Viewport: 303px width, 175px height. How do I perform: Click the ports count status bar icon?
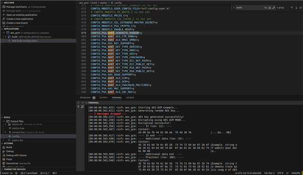click(55, 173)
